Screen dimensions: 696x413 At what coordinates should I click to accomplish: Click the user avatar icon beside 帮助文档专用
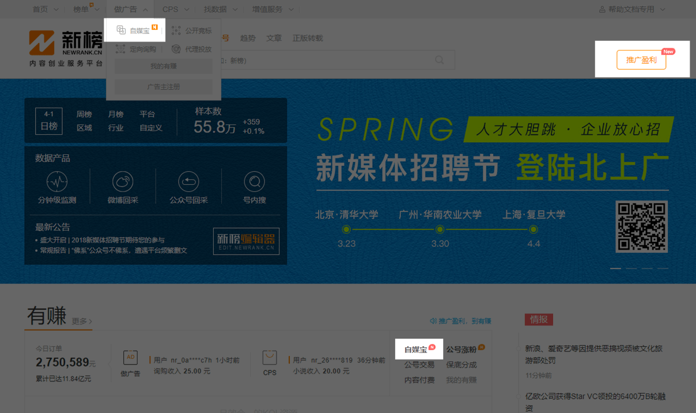tap(603, 9)
